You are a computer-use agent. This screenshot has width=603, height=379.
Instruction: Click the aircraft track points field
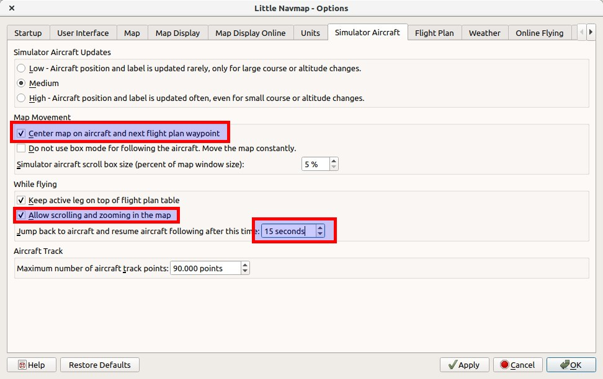click(206, 268)
